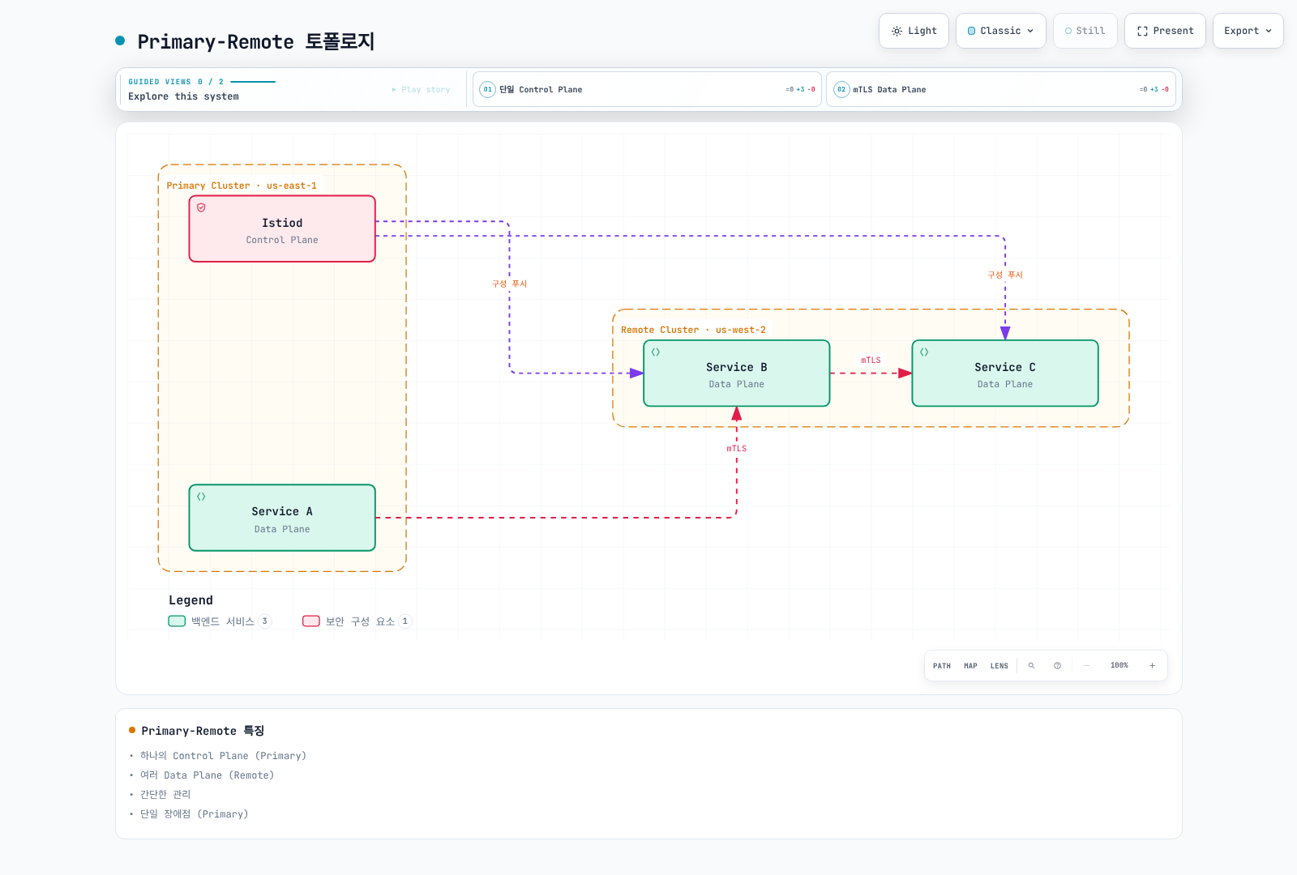Click the mTLS label between Service B and C

pos(871,361)
